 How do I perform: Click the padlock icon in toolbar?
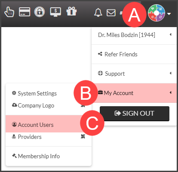[x=40, y=12]
